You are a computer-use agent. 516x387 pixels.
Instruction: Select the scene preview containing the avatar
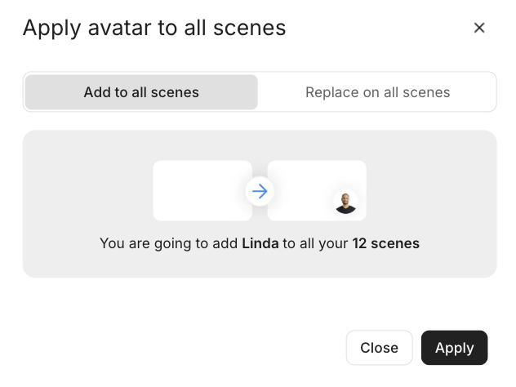pyautogui.click(x=317, y=190)
